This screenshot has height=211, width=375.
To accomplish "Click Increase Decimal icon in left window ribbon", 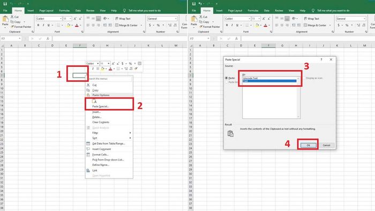I will point(170,25).
